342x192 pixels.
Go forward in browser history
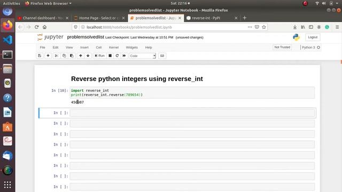tap(28, 27)
